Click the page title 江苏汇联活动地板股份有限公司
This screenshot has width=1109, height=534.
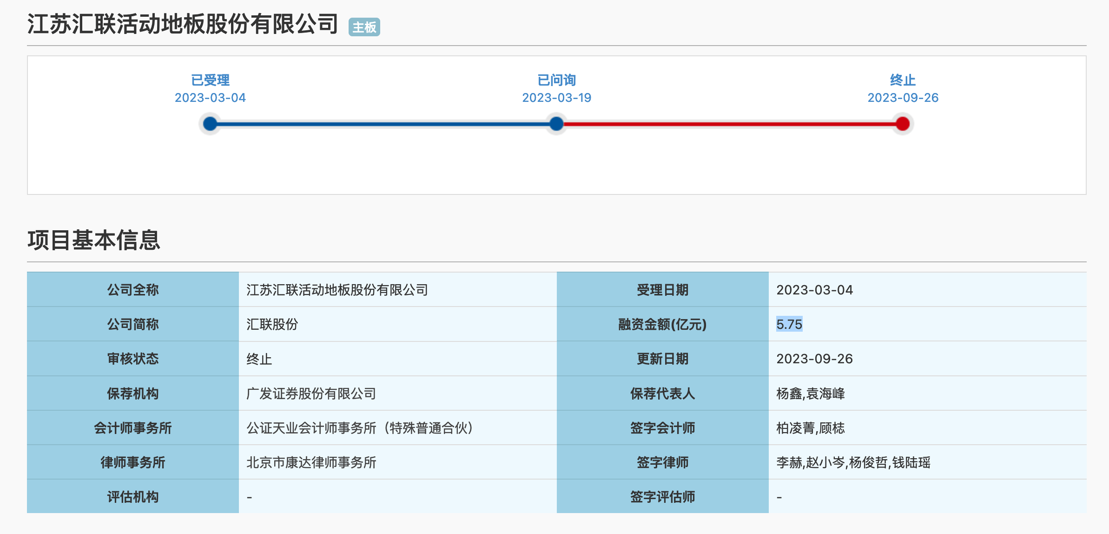click(x=183, y=24)
